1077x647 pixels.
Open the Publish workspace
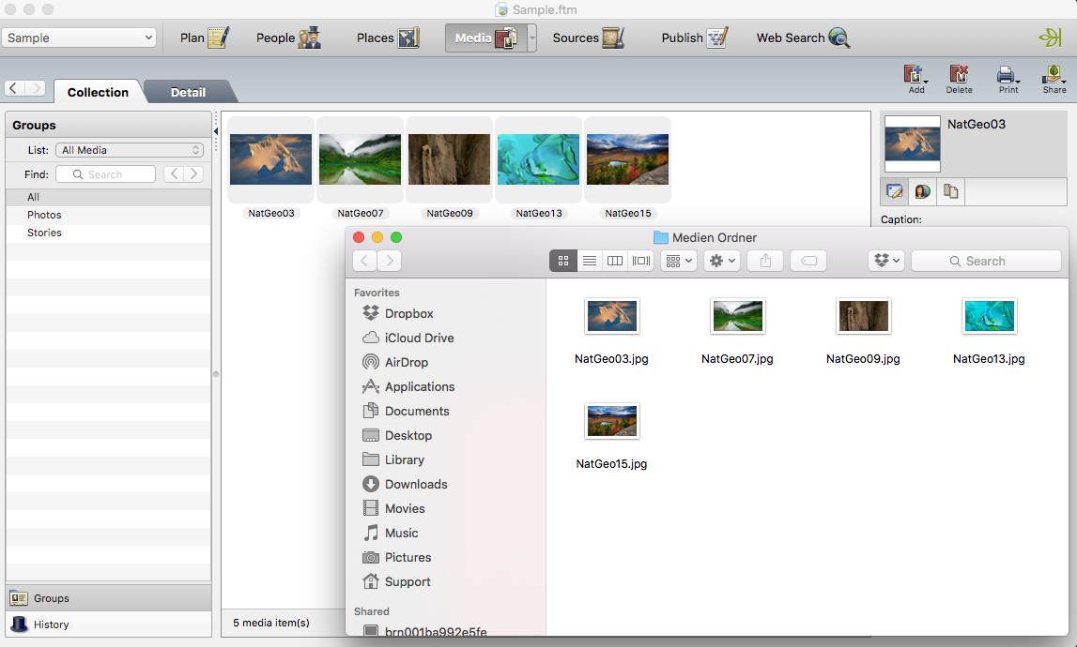[695, 38]
